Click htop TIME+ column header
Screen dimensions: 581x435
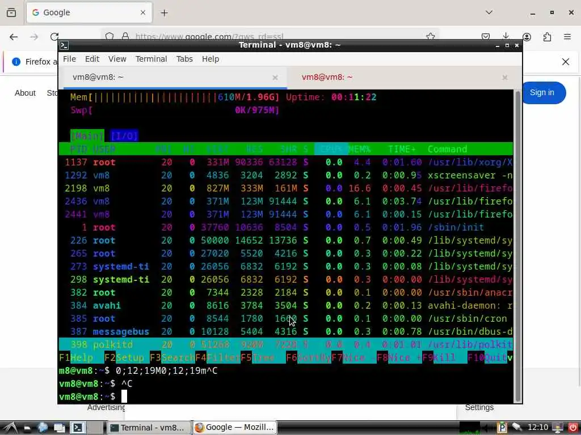click(x=402, y=149)
